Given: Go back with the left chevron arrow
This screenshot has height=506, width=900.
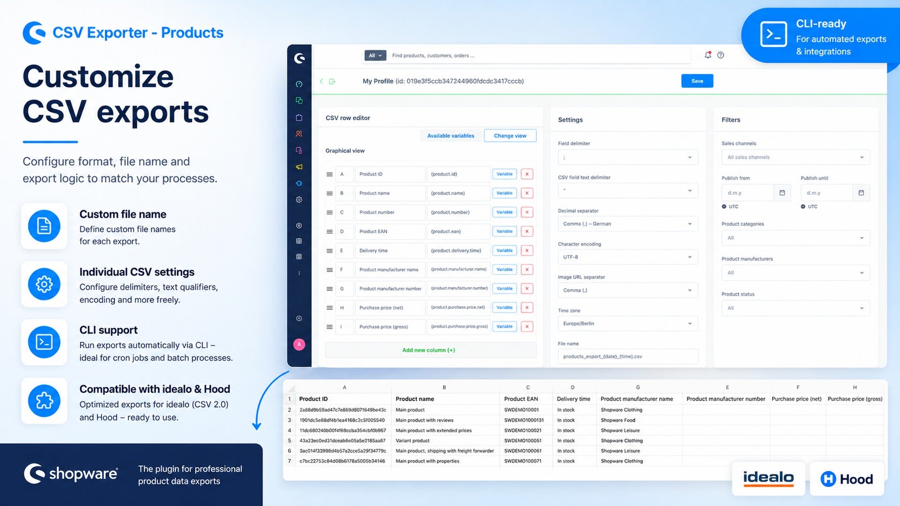Looking at the screenshot, I should click(x=322, y=81).
